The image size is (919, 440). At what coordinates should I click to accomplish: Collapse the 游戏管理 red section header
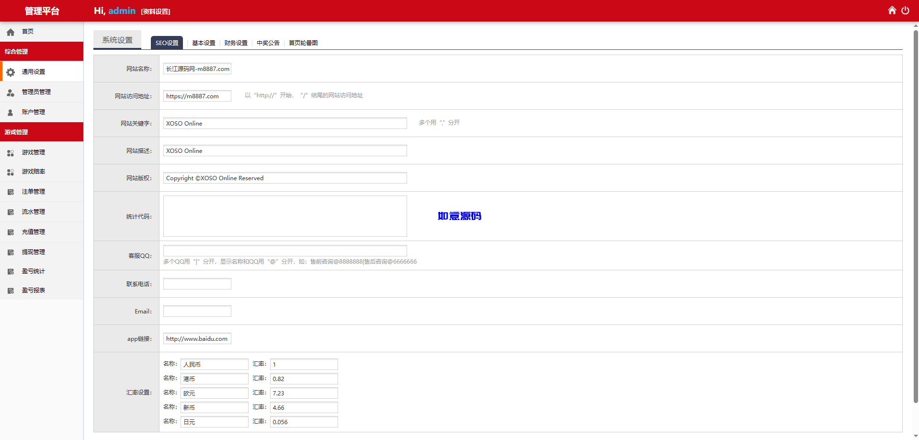[x=42, y=132]
